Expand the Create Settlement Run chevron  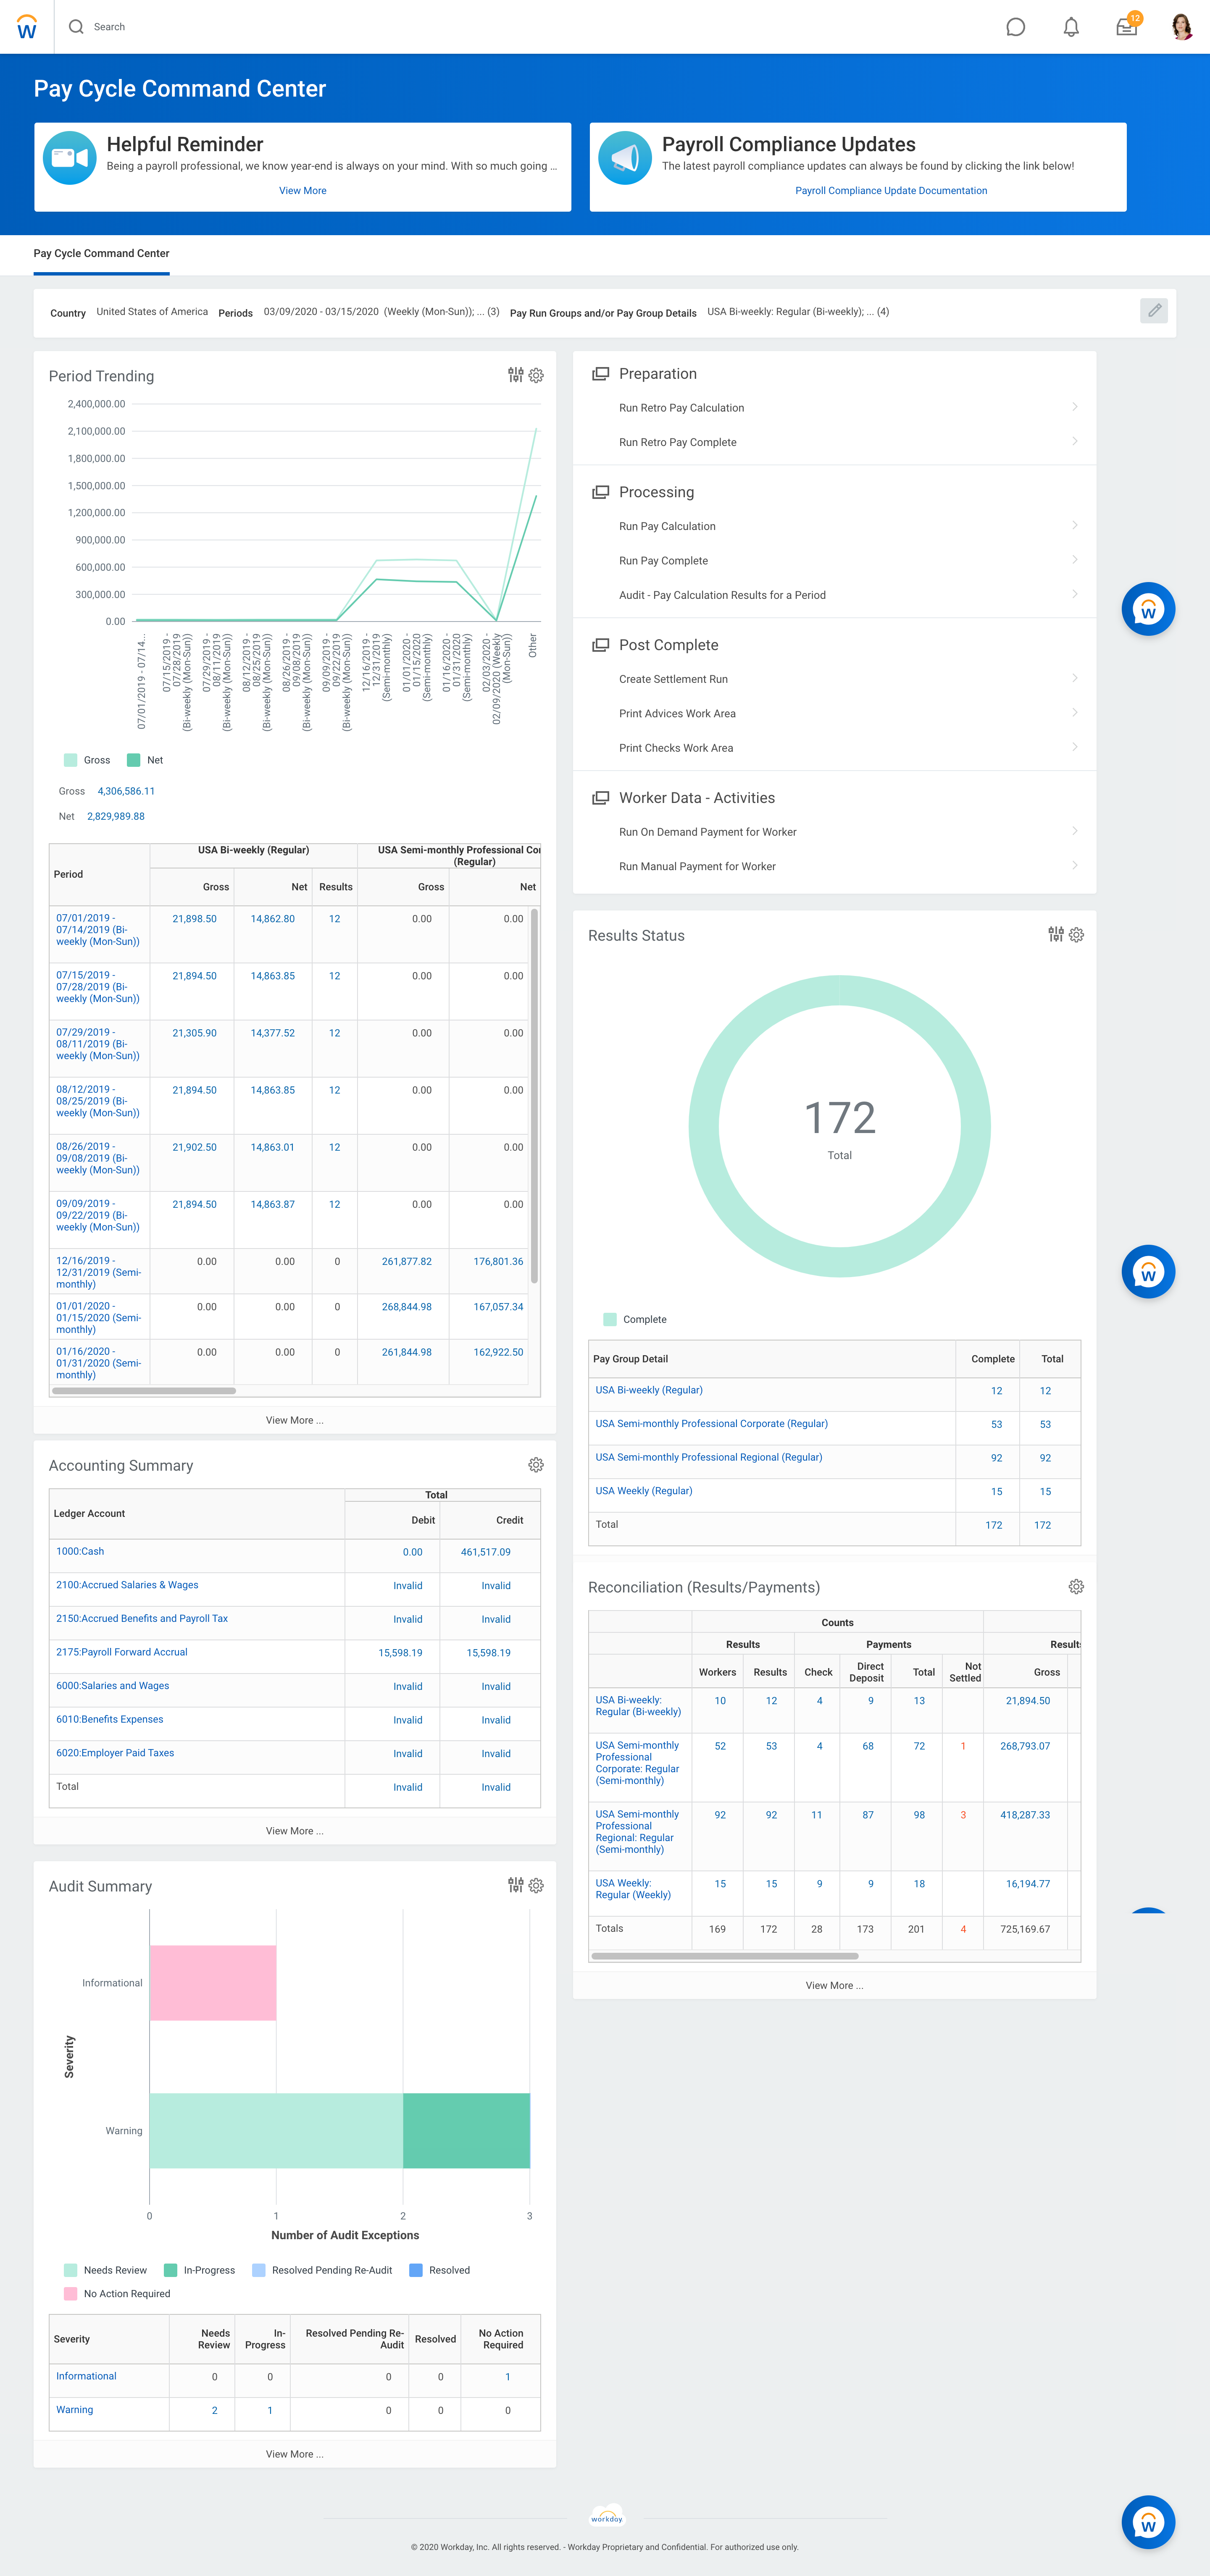[1074, 678]
